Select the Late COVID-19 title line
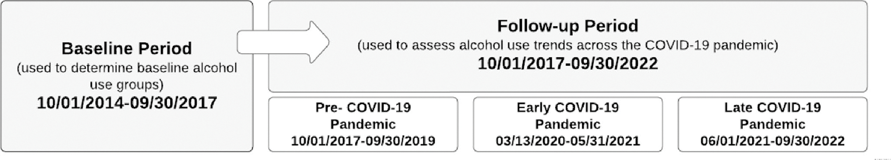Image resolution: width=891 pixels, height=160 pixels. click(773, 107)
